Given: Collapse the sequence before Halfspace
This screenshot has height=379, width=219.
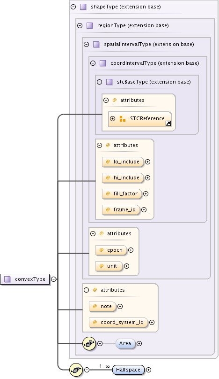Looking at the screenshot, I should [x=87, y=370].
